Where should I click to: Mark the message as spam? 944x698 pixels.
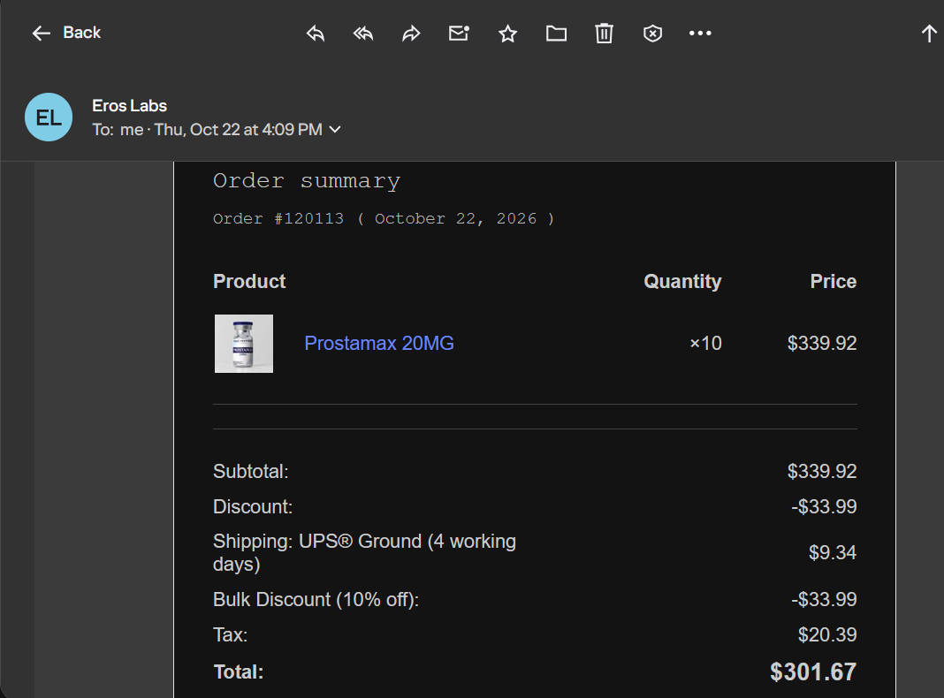pyautogui.click(x=652, y=33)
